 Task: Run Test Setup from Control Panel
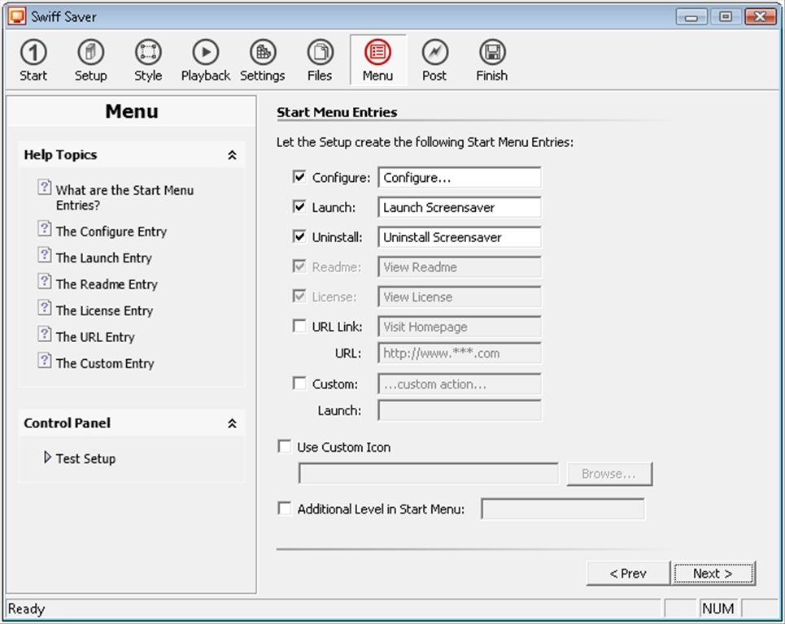coord(85,458)
